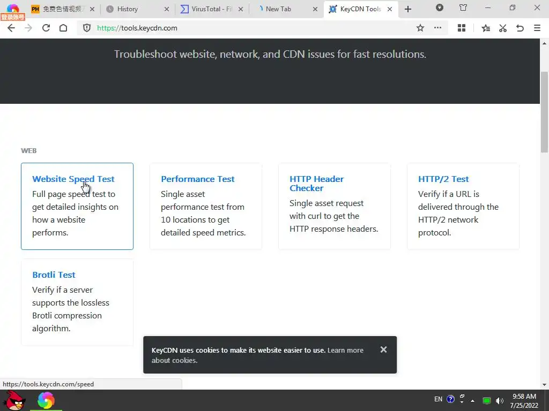The width and height of the screenshot is (549, 411).
Task: Click the green network status tray icon
Action: pyautogui.click(x=486, y=400)
